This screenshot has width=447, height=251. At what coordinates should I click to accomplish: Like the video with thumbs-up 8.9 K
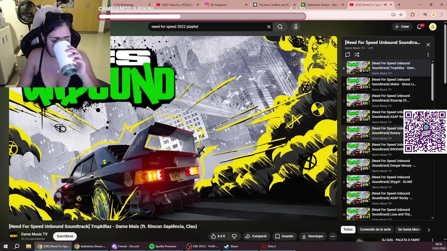click(218, 236)
